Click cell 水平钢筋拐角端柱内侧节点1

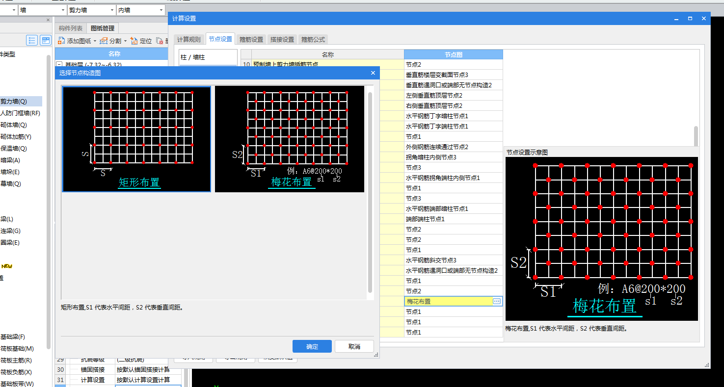(453, 178)
